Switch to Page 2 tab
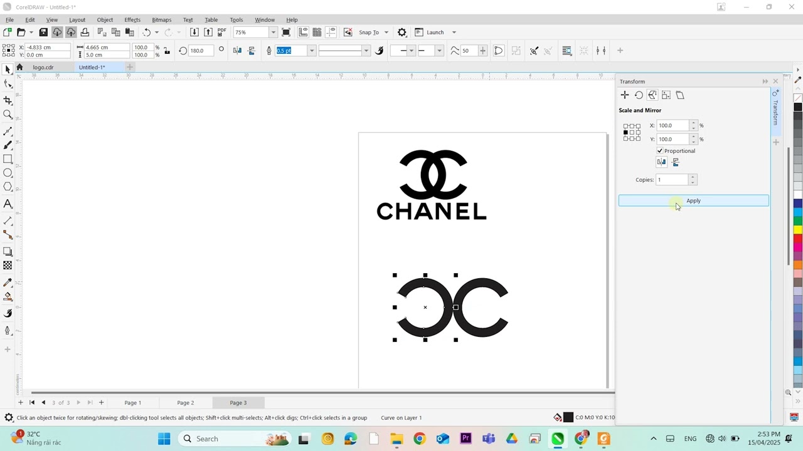 coord(186,403)
